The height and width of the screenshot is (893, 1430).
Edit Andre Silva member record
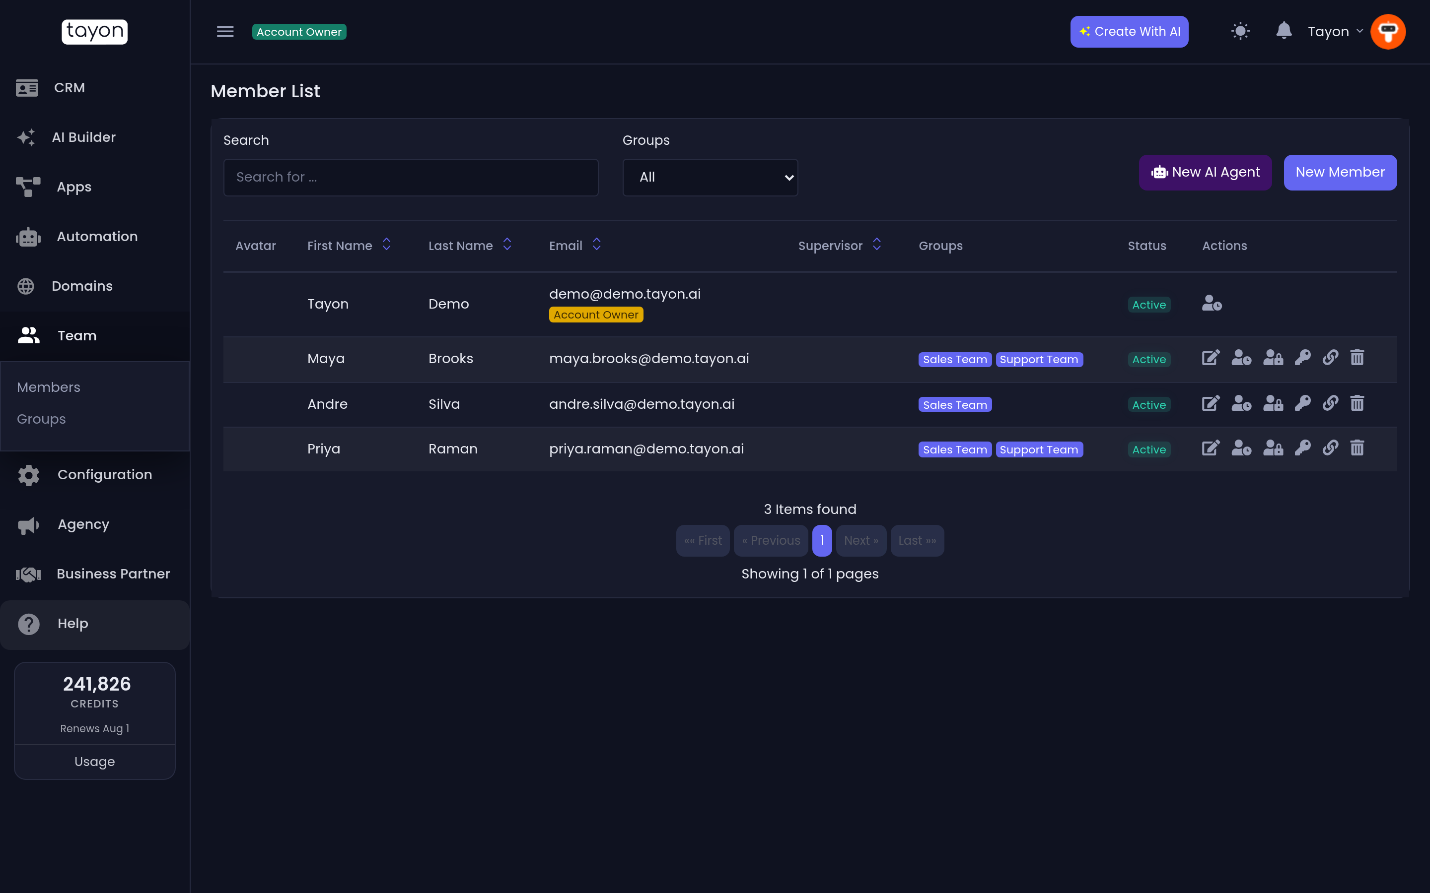1211,403
